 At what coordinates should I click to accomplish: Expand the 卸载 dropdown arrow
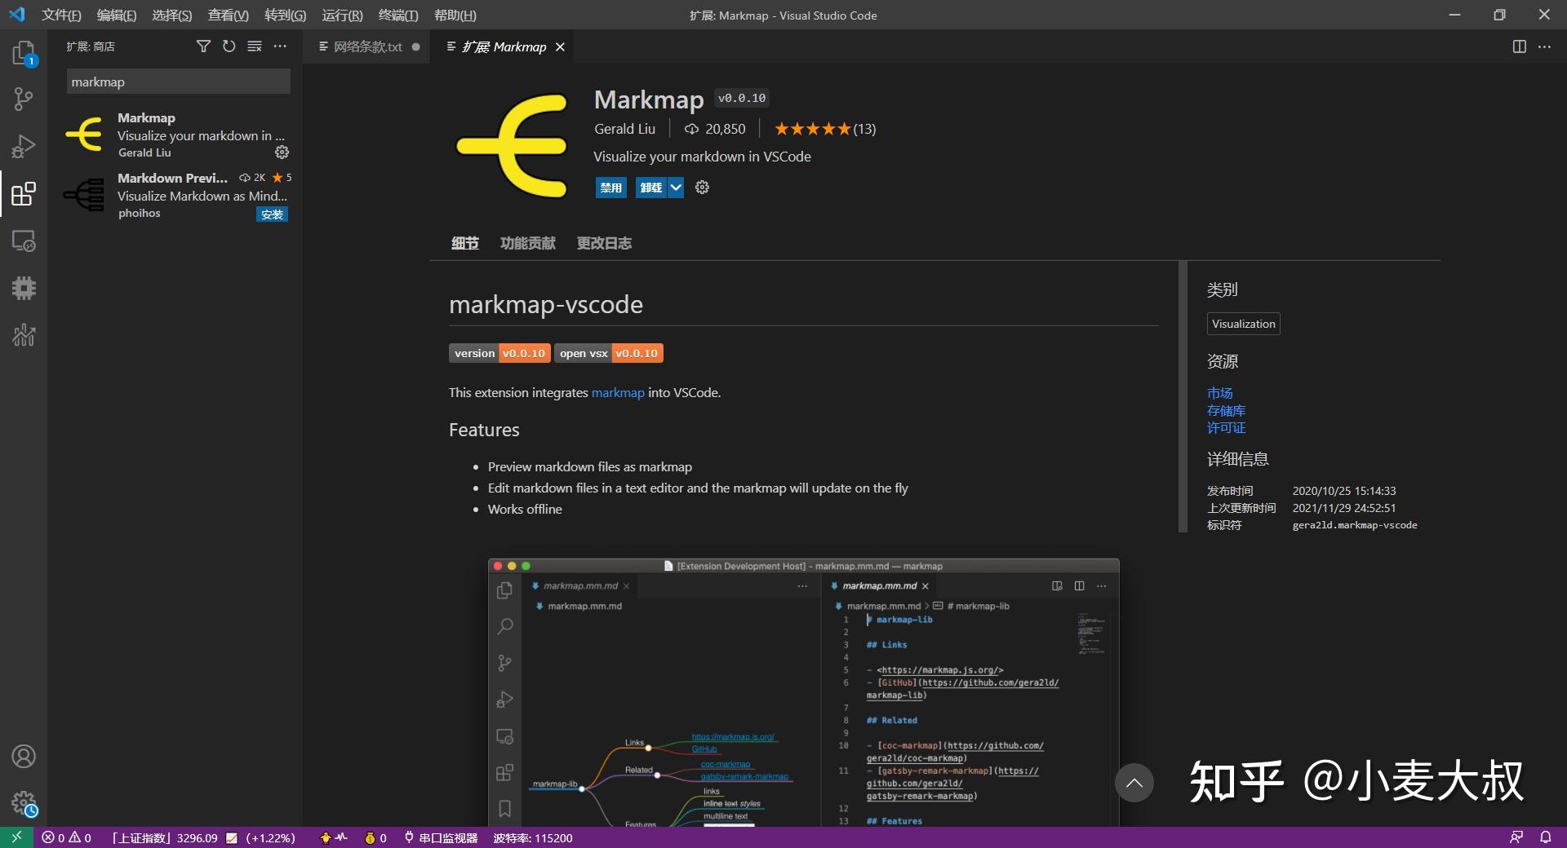[676, 188]
